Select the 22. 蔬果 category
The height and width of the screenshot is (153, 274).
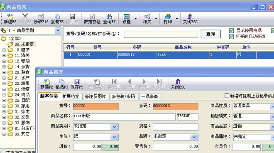coord(22,84)
